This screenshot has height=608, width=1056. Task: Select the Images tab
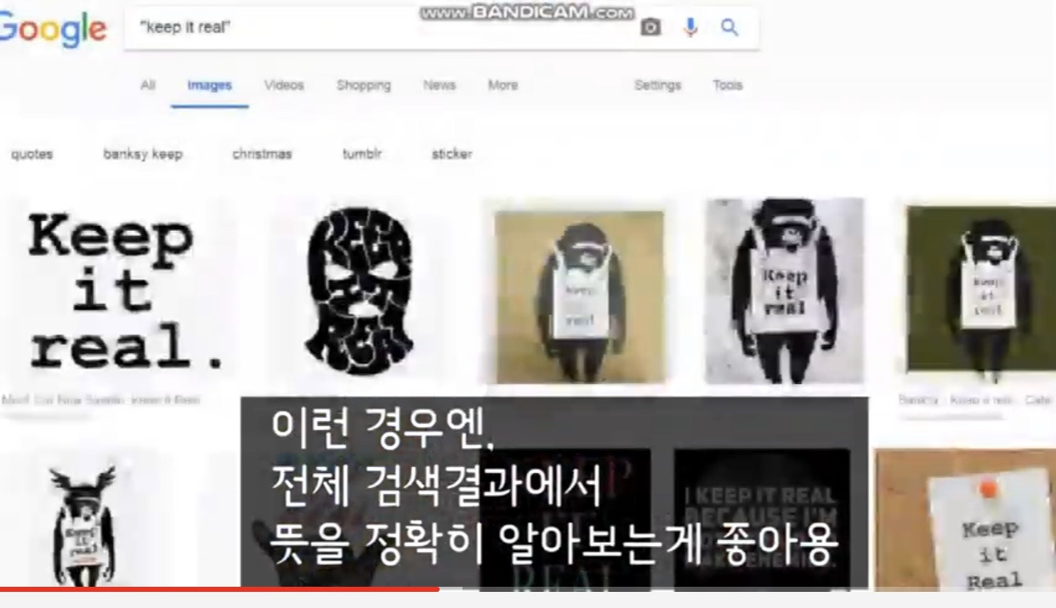(209, 85)
